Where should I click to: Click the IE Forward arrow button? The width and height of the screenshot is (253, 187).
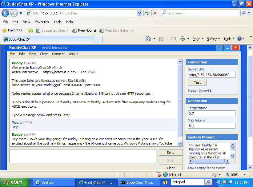point(14,13)
